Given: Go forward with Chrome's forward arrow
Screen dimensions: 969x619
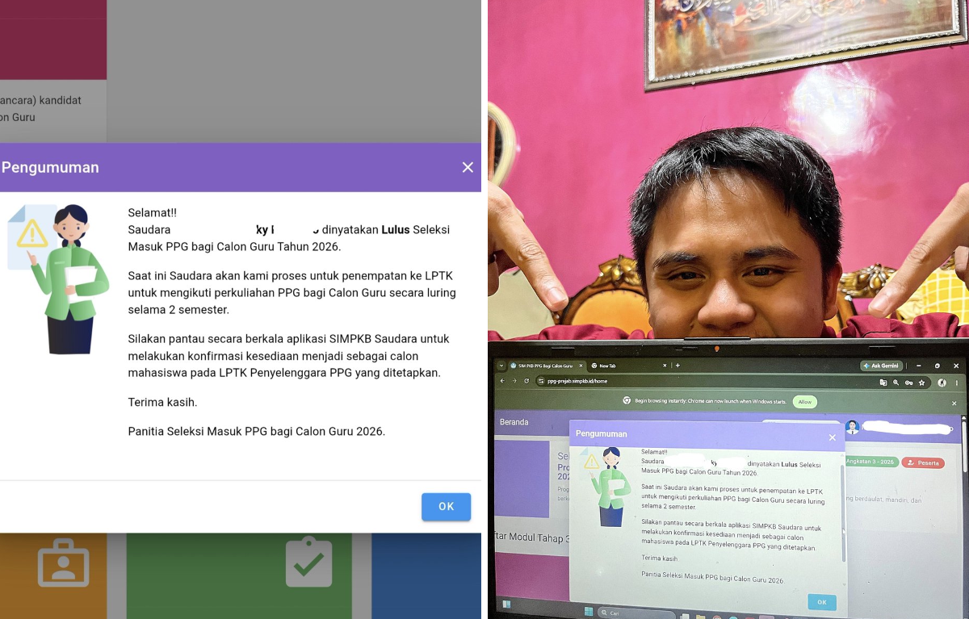Looking at the screenshot, I should pyautogui.click(x=514, y=381).
